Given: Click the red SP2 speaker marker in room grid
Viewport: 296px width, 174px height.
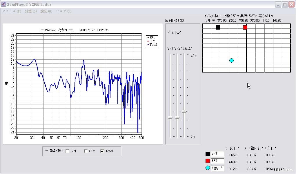Looking at the screenshot, I should pos(245,27).
